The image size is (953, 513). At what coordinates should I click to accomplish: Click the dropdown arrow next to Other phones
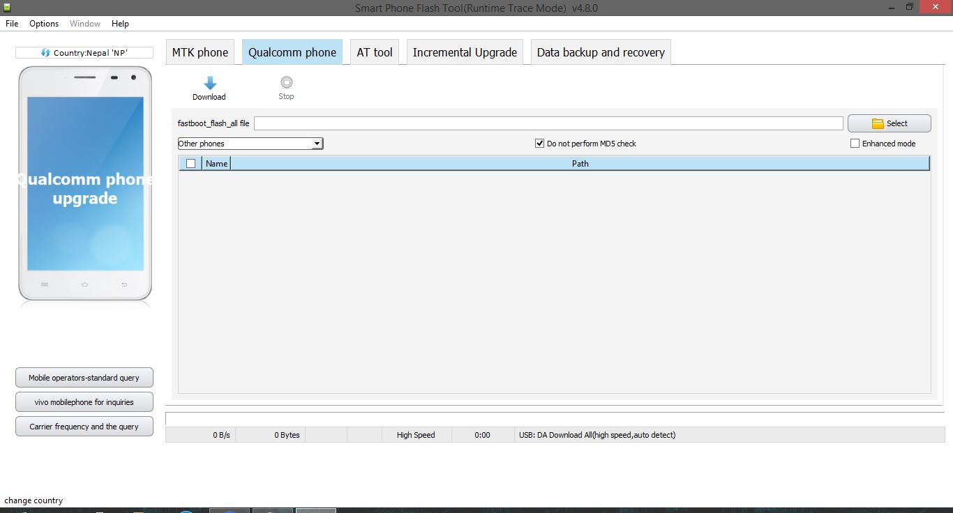[317, 143]
